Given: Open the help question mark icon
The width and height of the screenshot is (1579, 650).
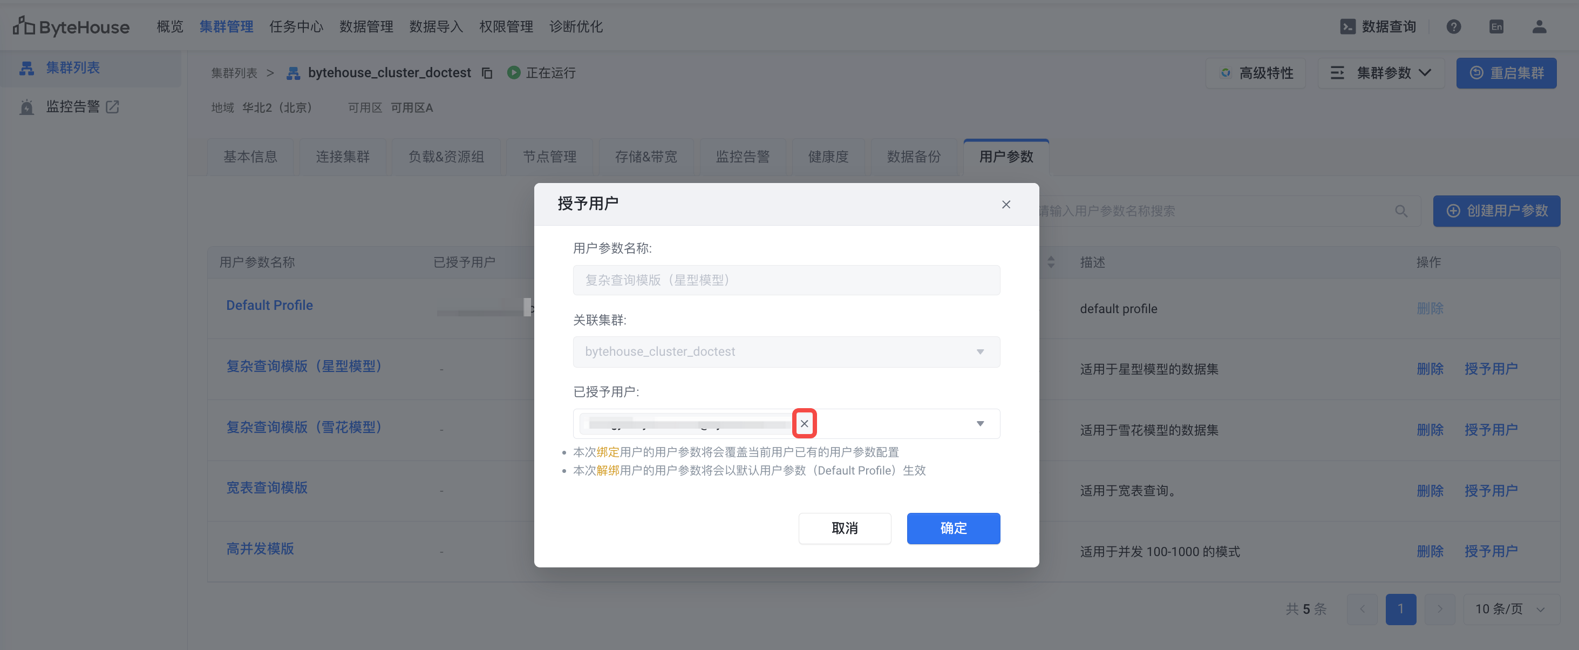Looking at the screenshot, I should pyautogui.click(x=1453, y=27).
